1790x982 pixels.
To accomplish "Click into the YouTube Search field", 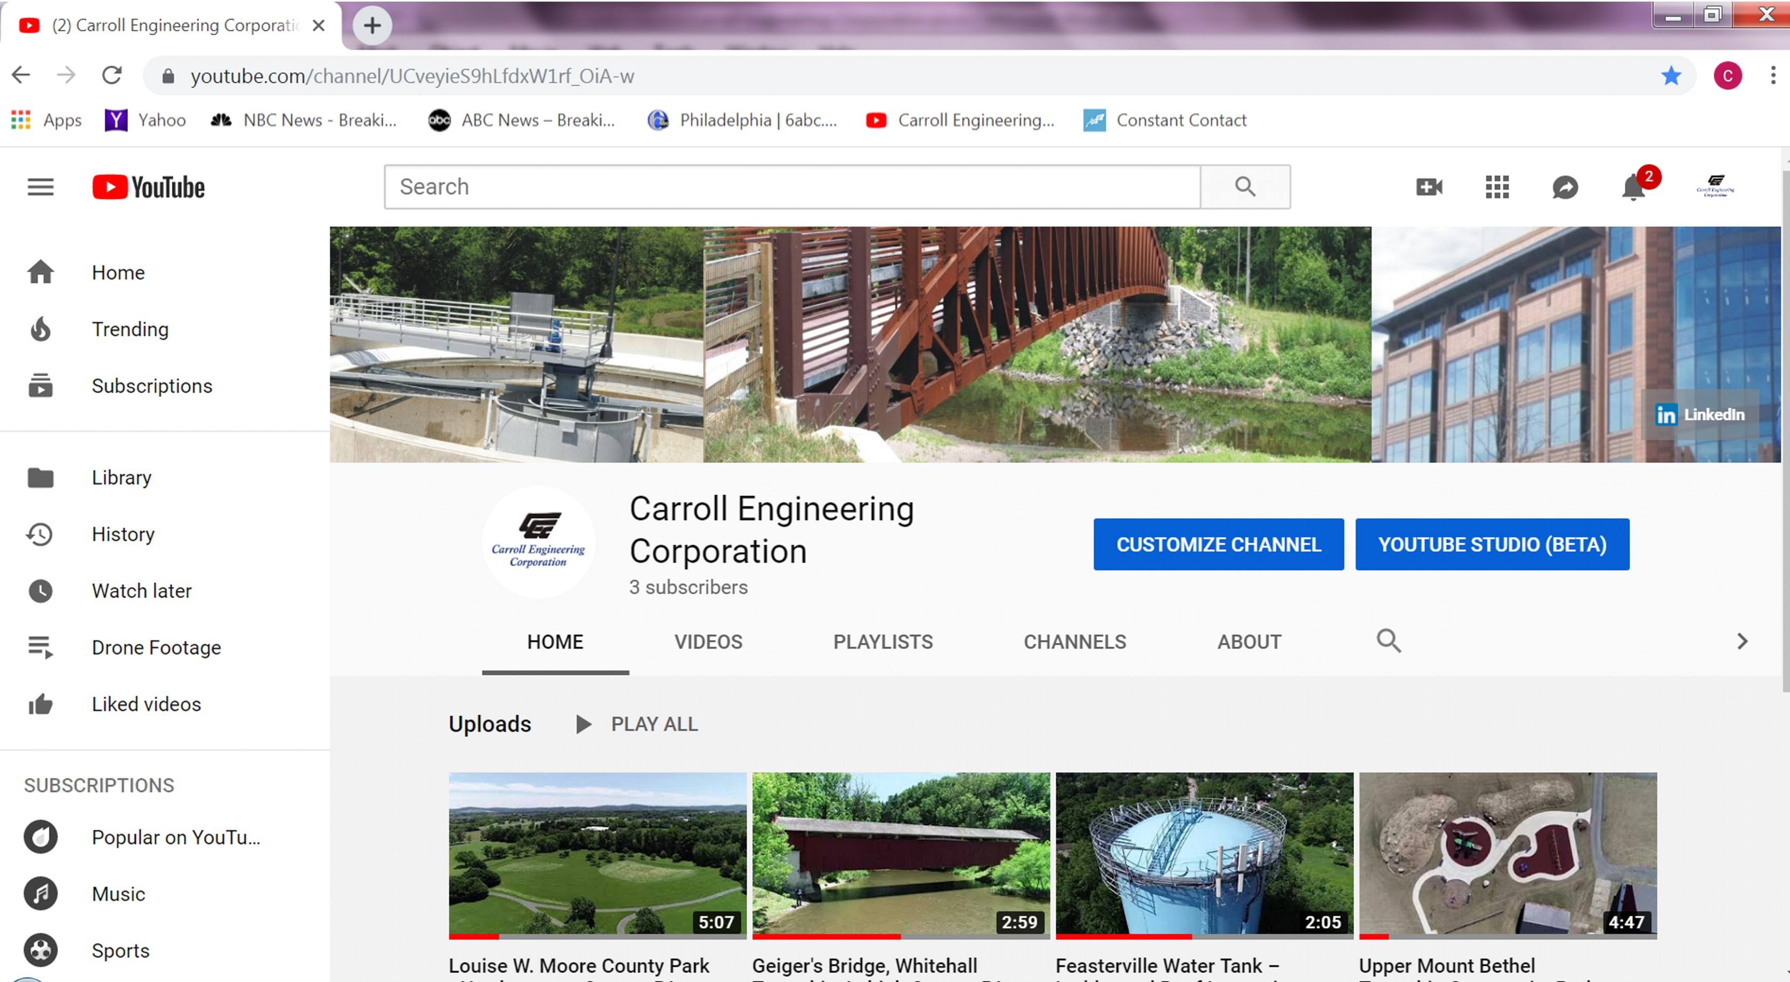I will (x=792, y=187).
